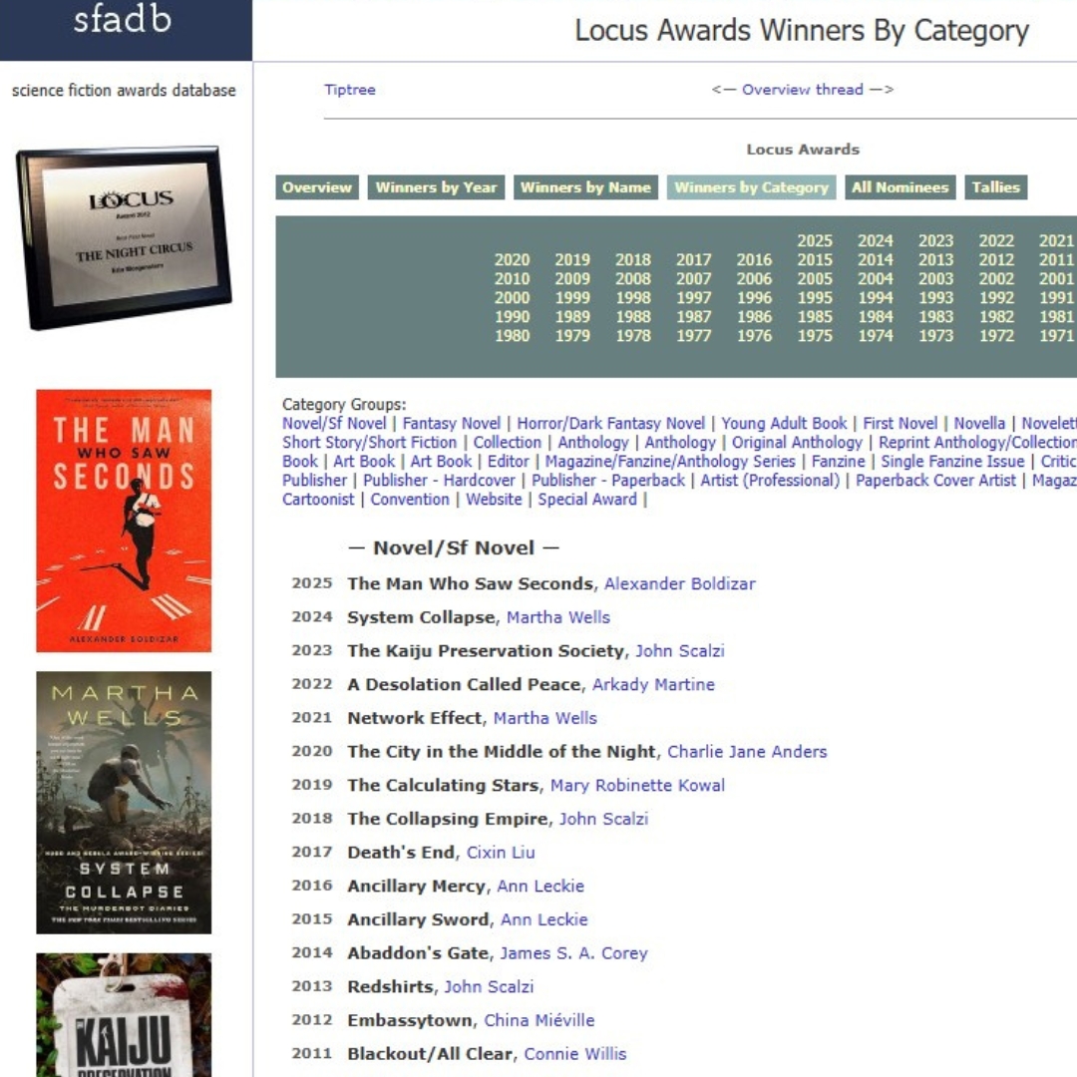Go to Collection category

pos(508,443)
